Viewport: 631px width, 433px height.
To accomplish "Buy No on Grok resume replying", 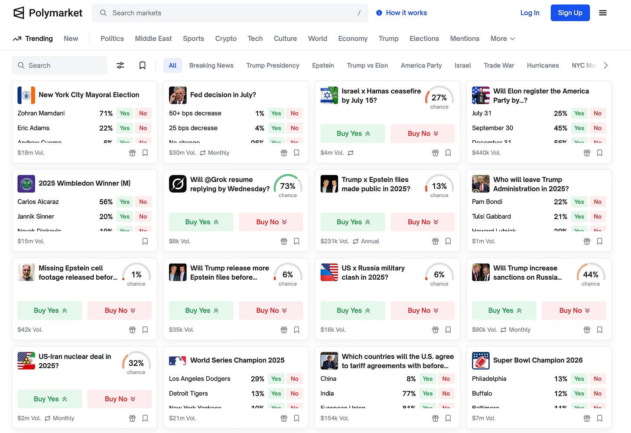I will (271, 222).
